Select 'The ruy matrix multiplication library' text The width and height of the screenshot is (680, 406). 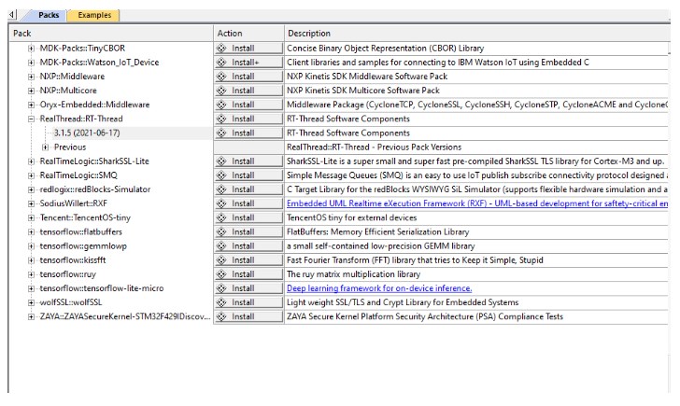point(353,274)
